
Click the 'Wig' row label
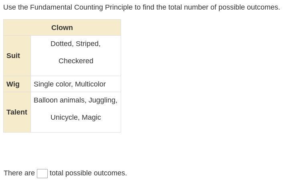(x=13, y=84)
